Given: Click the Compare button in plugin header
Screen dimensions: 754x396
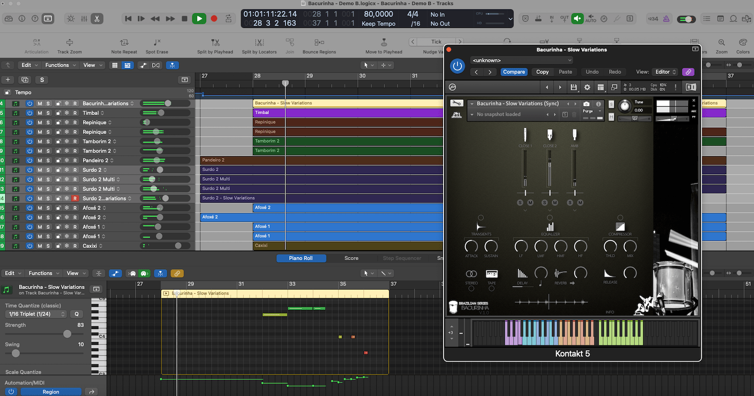Looking at the screenshot, I should [514, 72].
